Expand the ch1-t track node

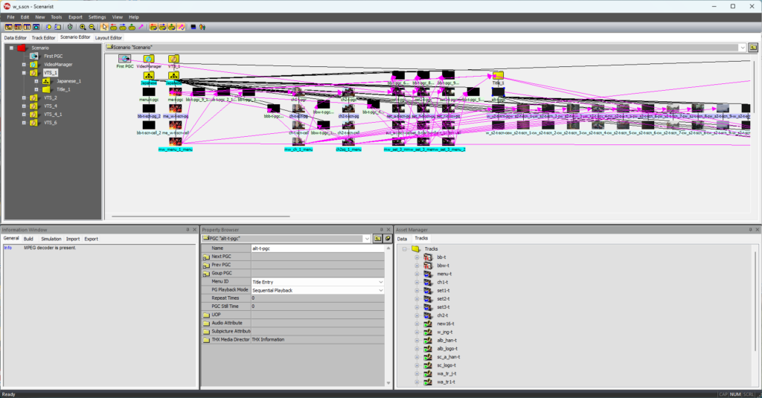tap(417, 282)
